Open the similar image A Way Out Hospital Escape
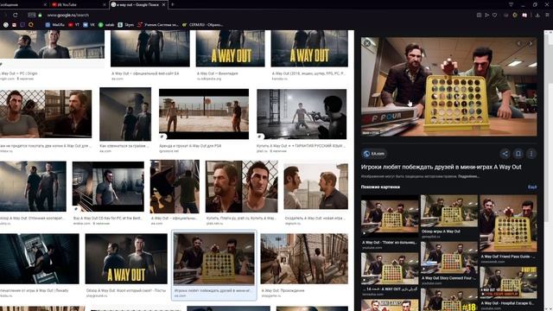This screenshot has width=553, height=311. pos(508,282)
